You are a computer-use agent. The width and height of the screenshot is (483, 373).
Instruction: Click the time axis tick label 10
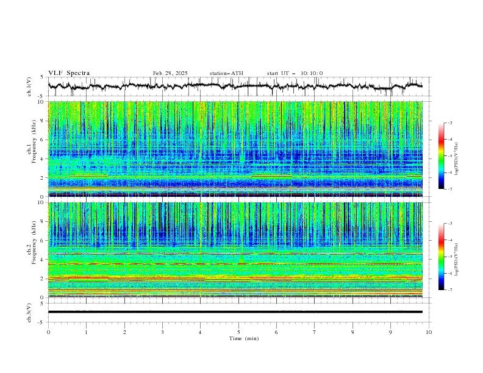429,332
